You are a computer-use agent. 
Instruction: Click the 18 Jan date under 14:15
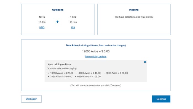coord(73,22)
